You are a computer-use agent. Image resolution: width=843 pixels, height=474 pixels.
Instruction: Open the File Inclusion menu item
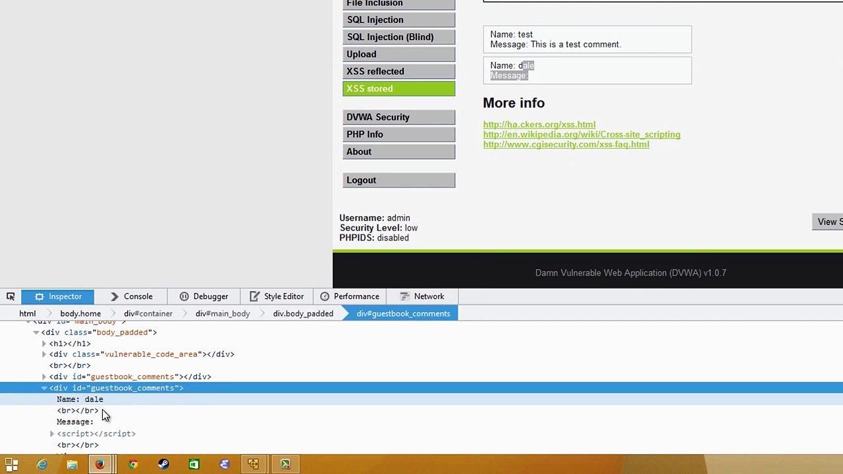coord(398,4)
